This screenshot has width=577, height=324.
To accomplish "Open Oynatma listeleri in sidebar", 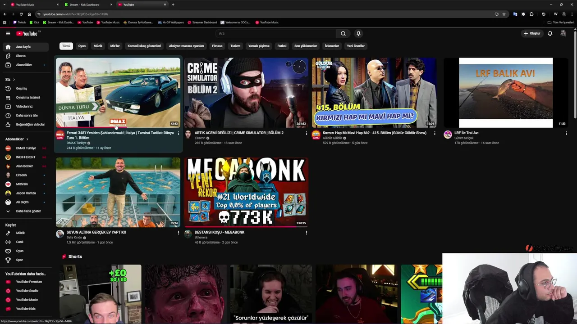I will point(26,97).
